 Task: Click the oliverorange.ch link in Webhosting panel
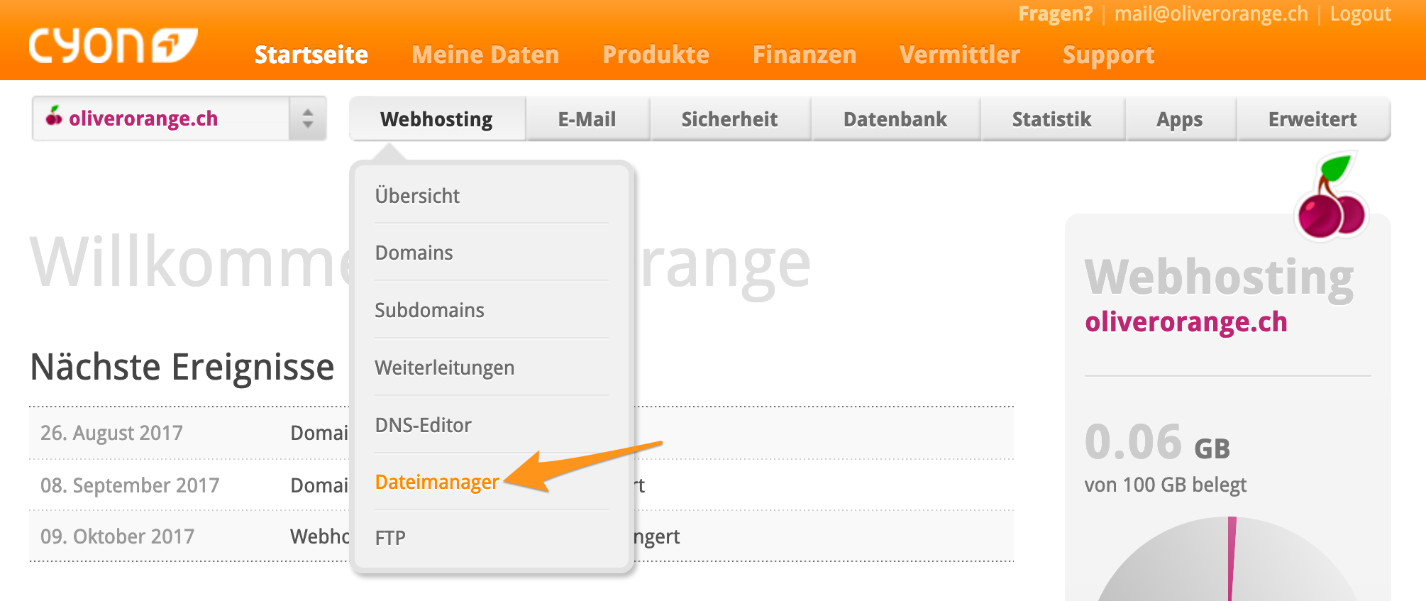(1186, 322)
